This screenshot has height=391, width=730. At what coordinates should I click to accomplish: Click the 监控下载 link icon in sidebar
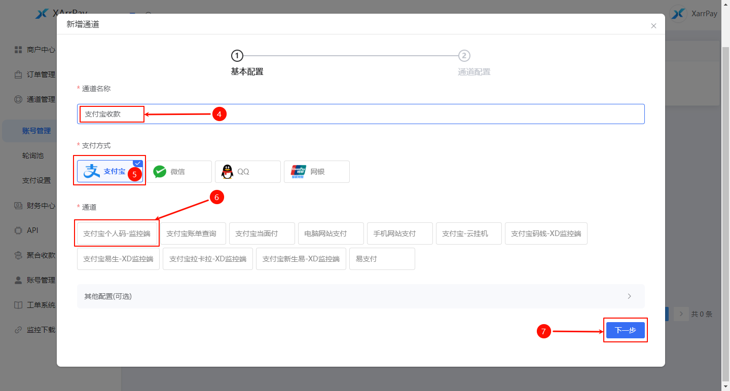pyautogui.click(x=18, y=330)
